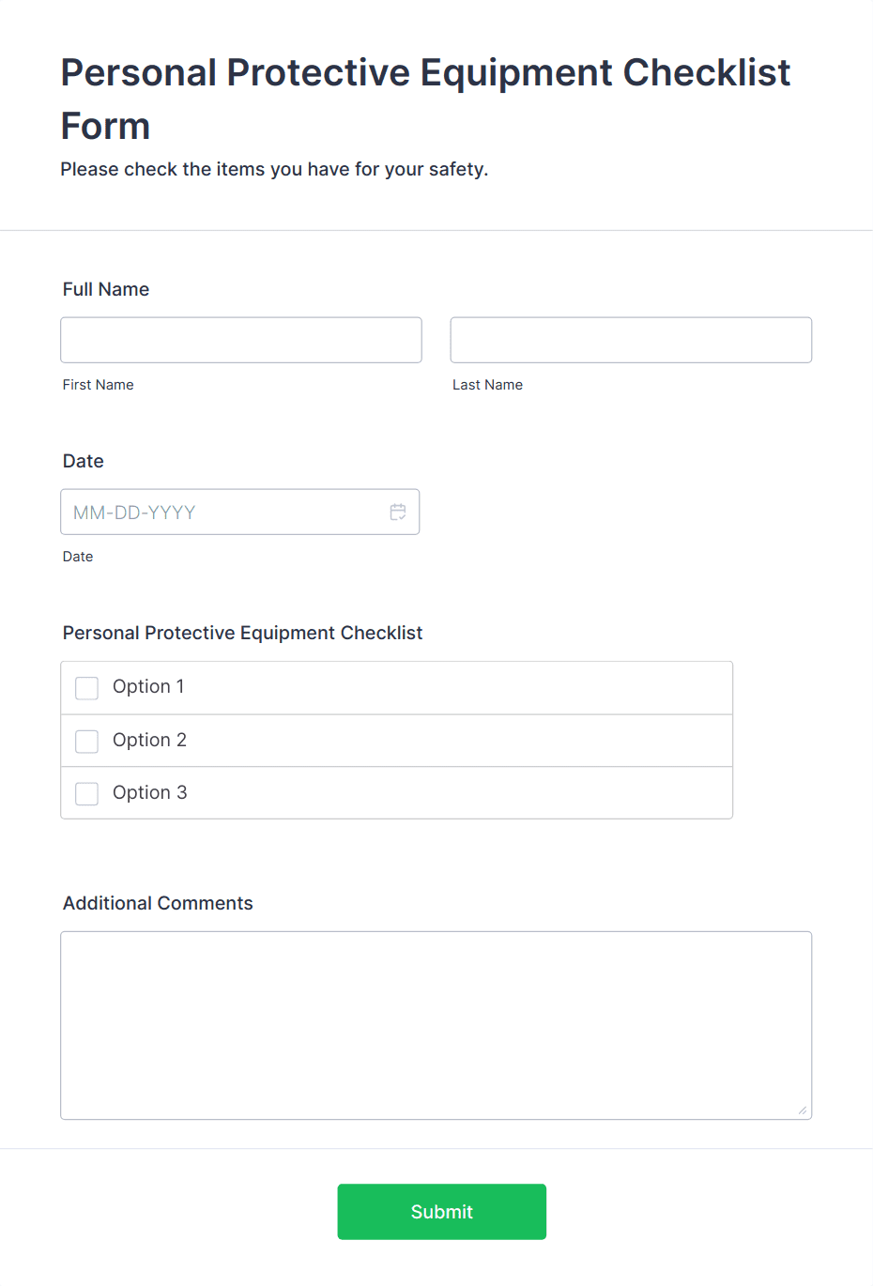The height and width of the screenshot is (1286, 873).
Task: Click the Date field label
Action: [83, 461]
